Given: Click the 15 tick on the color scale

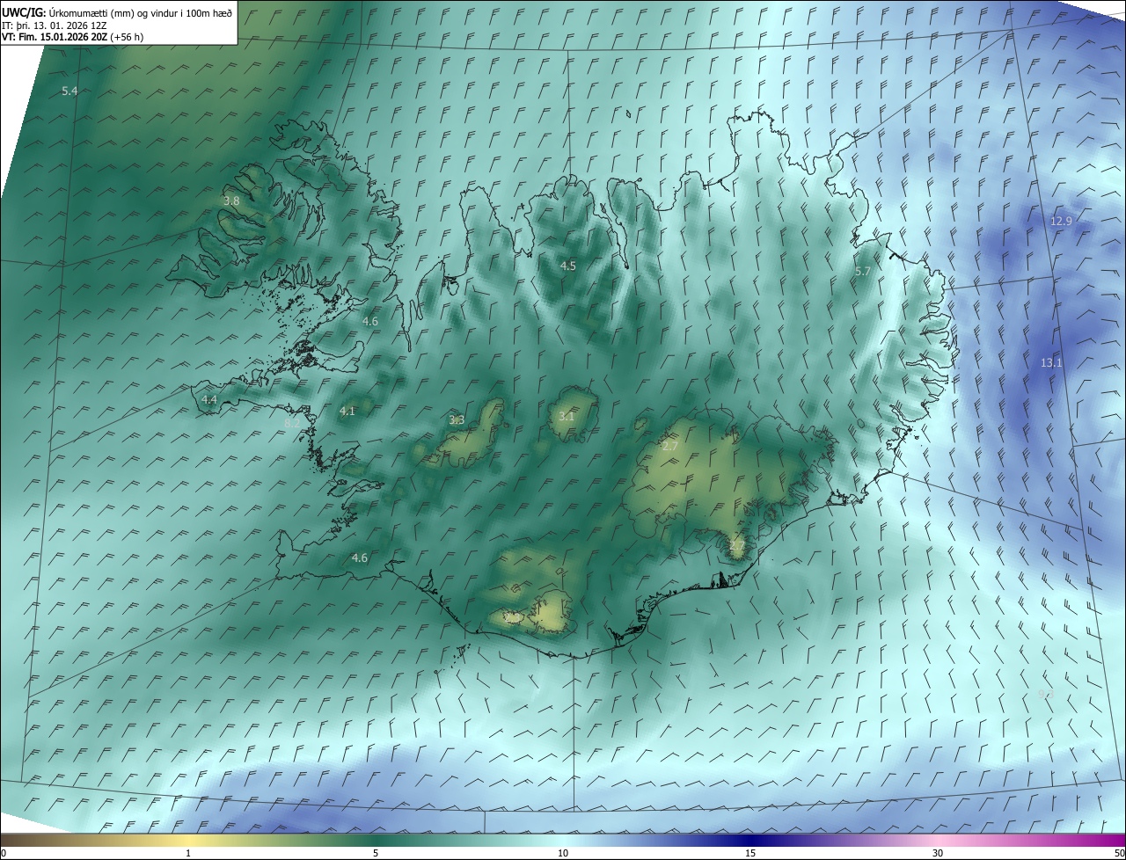Looking at the screenshot, I should pyautogui.click(x=750, y=853).
